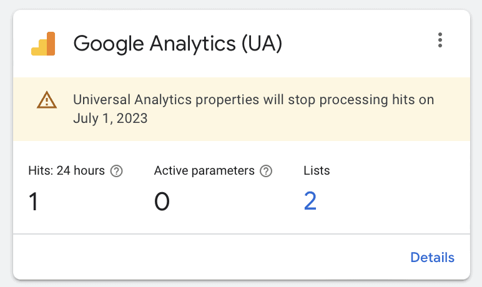Open the Details link
Image resolution: width=482 pixels, height=287 pixels.
(432, 258)
